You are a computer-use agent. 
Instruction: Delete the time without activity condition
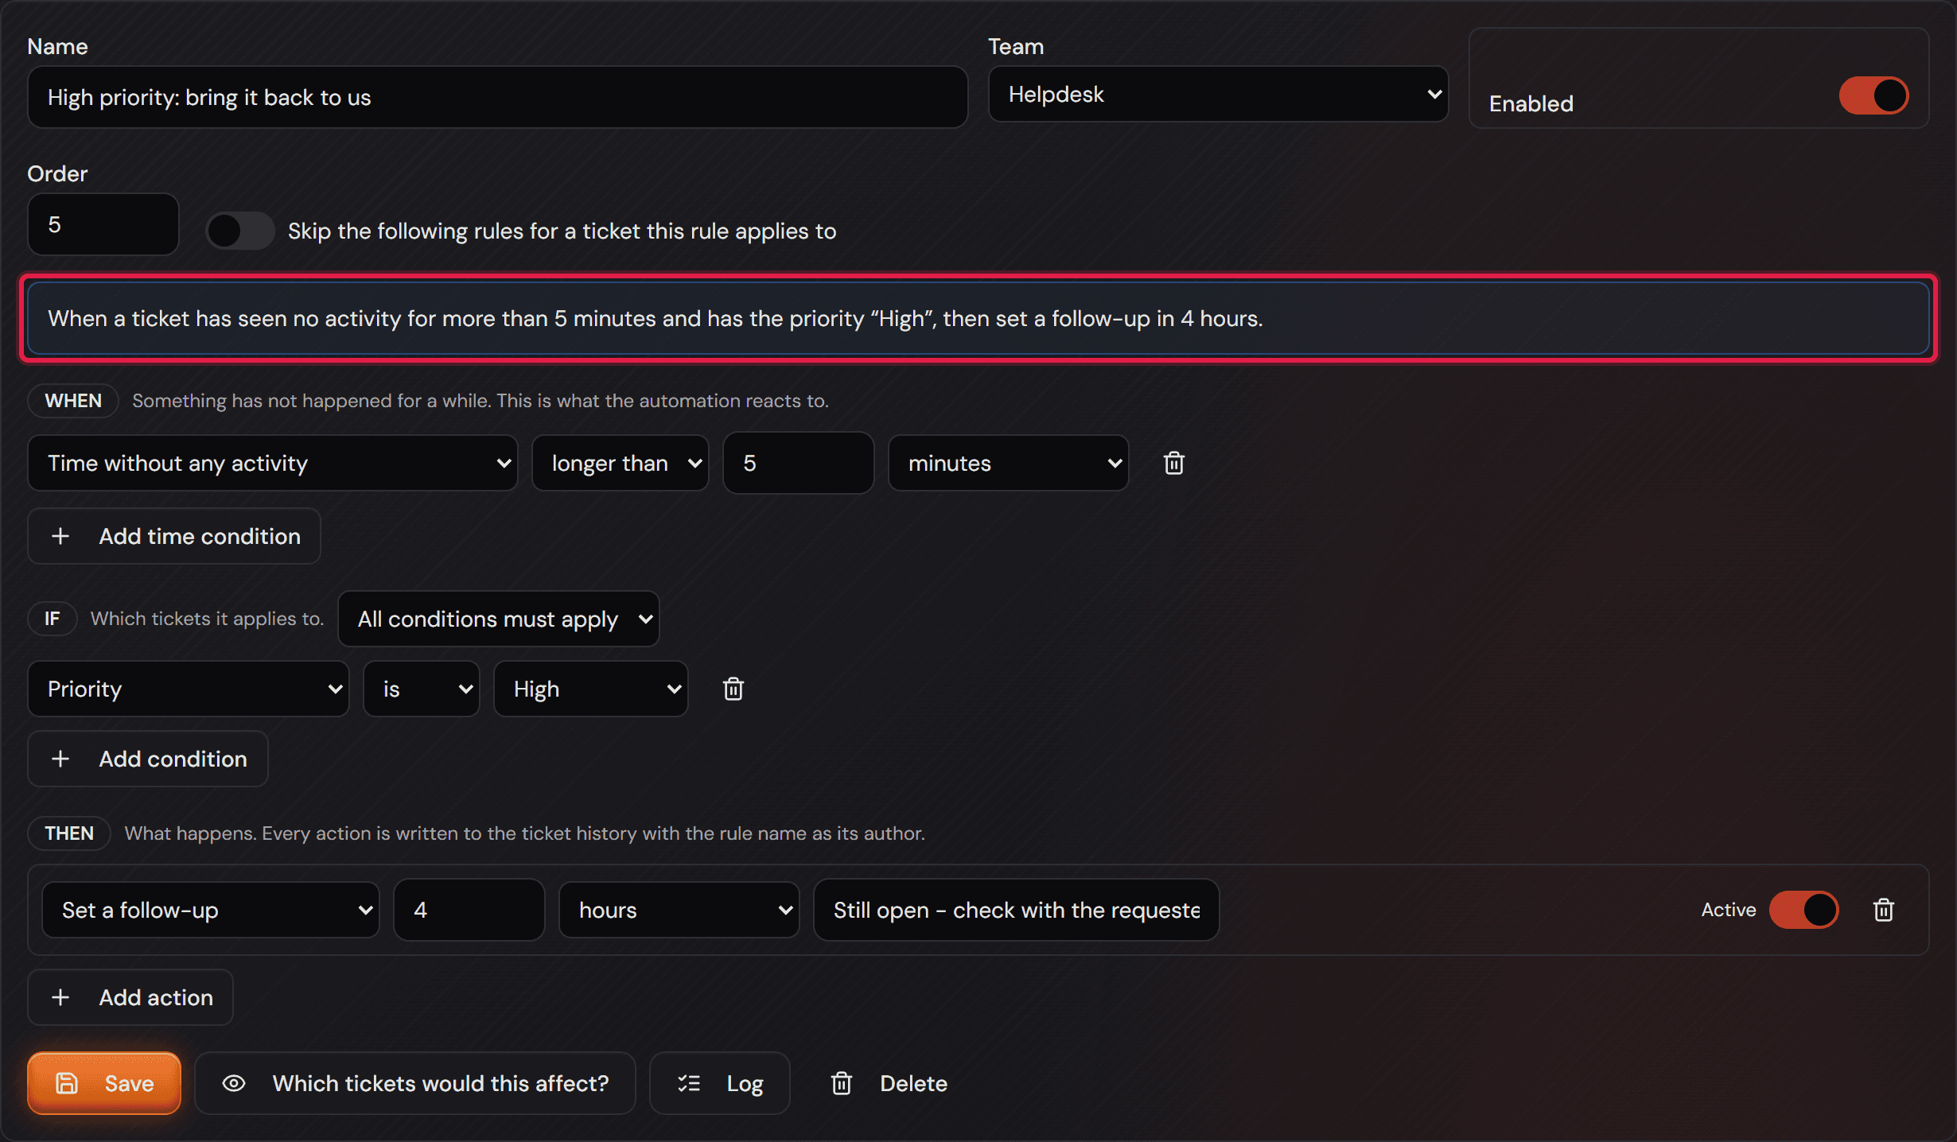pyautogui.click(x=1173, y=463)
